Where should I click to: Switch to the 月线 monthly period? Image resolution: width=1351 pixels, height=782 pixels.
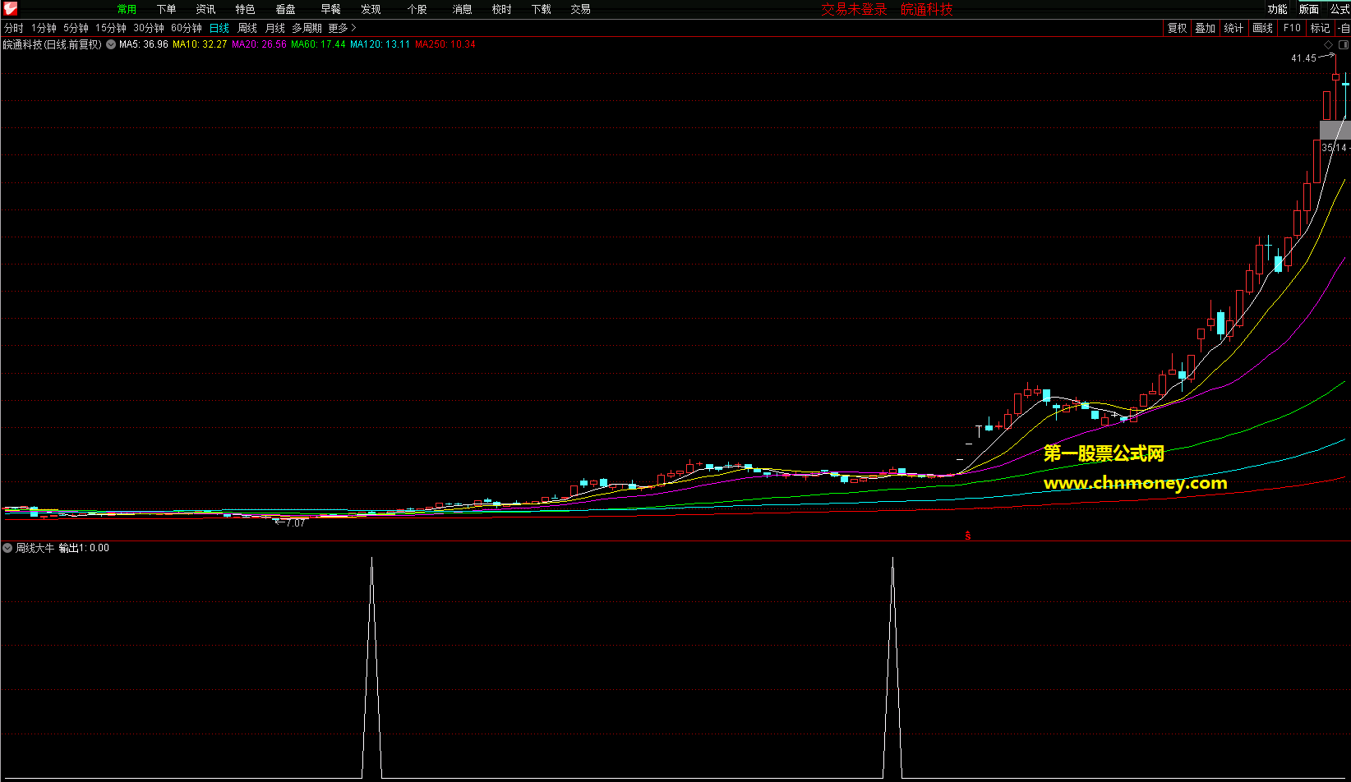click(x=275, y=28)
